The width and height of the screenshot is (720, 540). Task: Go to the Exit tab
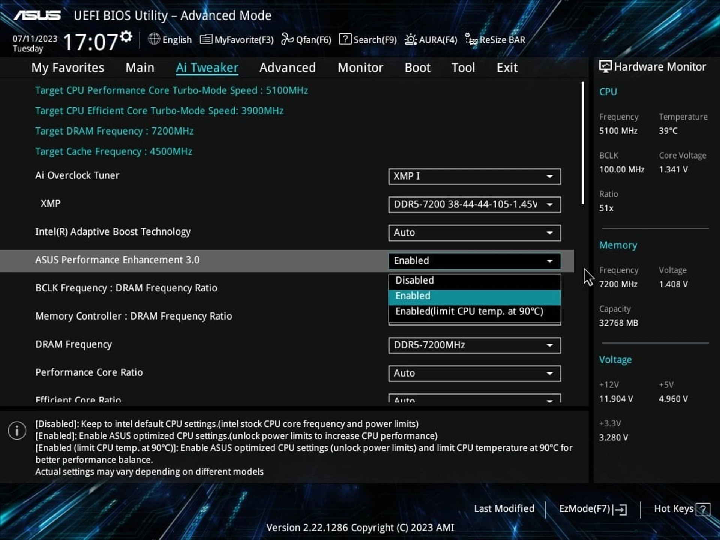point(507,67)
